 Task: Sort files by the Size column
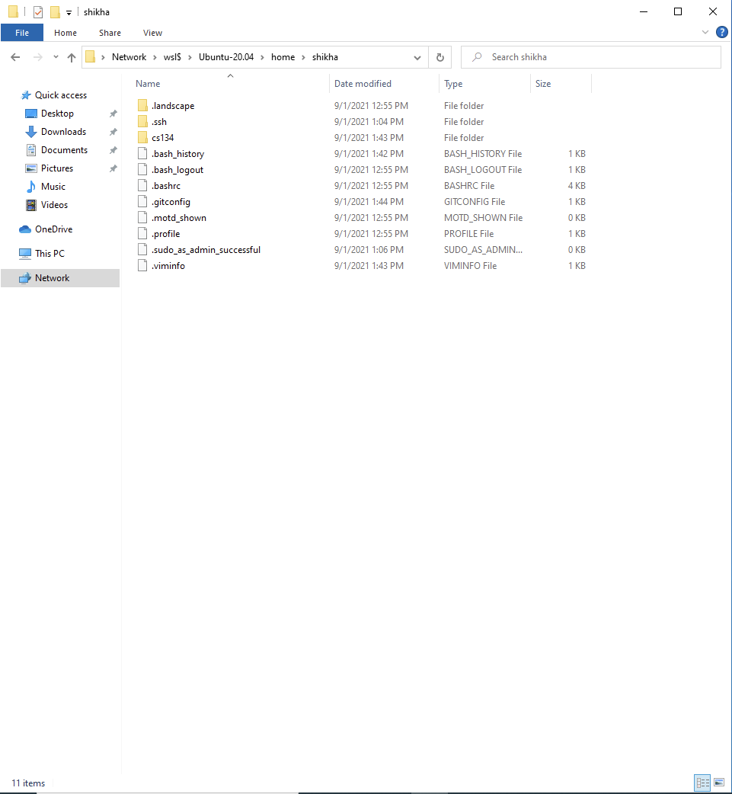pyautogui.click(x=542, y=84)
